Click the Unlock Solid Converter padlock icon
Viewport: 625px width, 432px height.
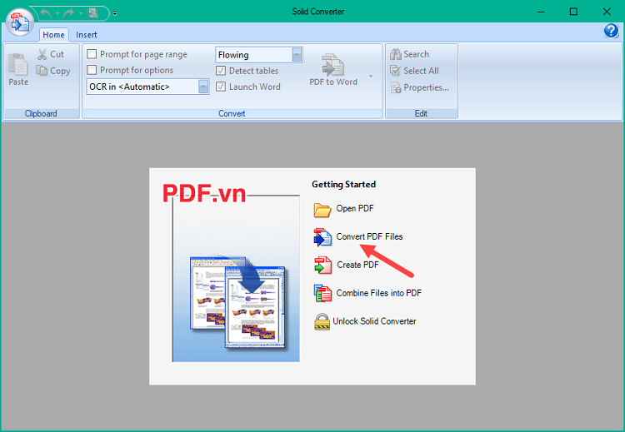(x=322, y=321)
